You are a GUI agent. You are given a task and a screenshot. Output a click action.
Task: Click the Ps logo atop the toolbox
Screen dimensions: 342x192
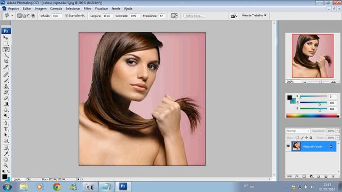[x=6, y=31]
